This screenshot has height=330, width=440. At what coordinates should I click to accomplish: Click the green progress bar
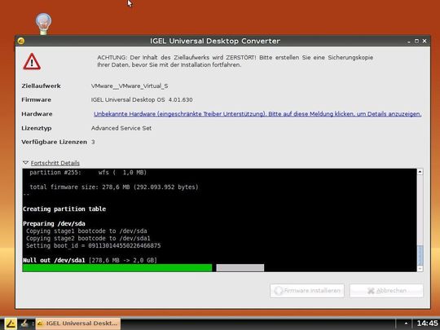point(117,268)
